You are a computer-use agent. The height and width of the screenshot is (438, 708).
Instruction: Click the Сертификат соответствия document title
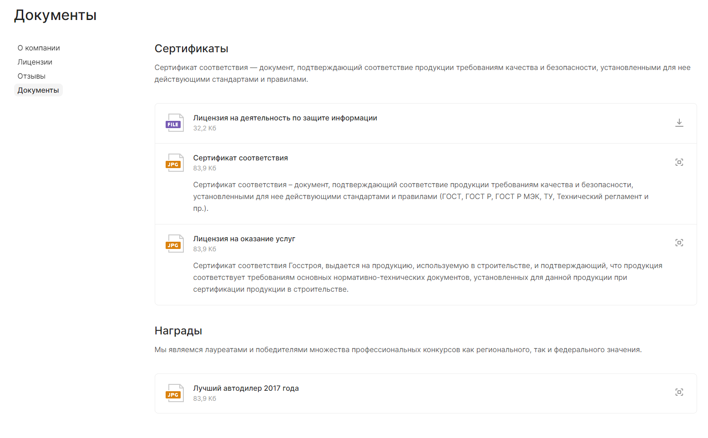pos(240,158)
